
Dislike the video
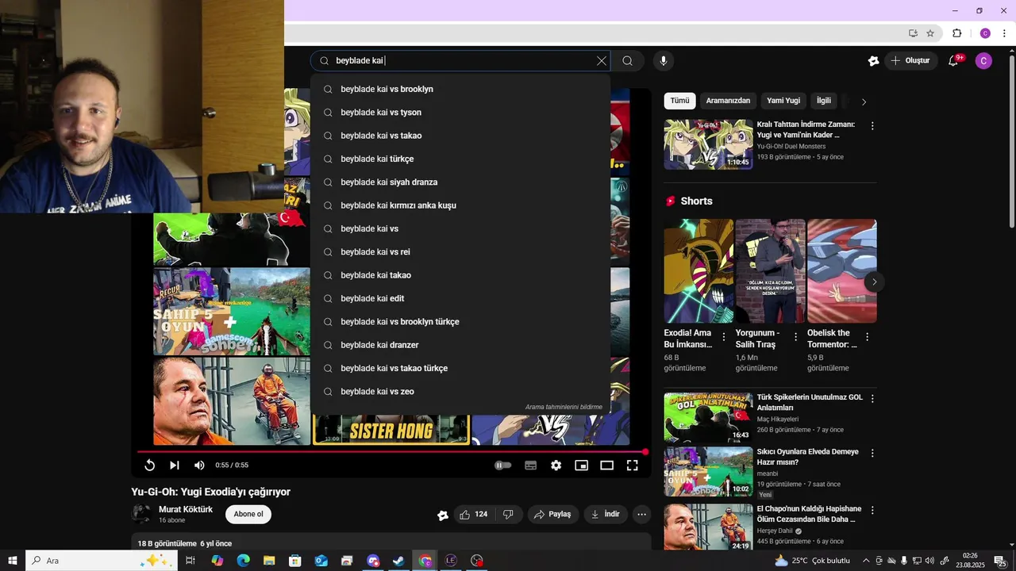point(508,515)
